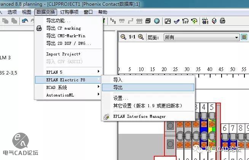
Task: Select terminal number 7 label
Action: (x=233, y=128)
